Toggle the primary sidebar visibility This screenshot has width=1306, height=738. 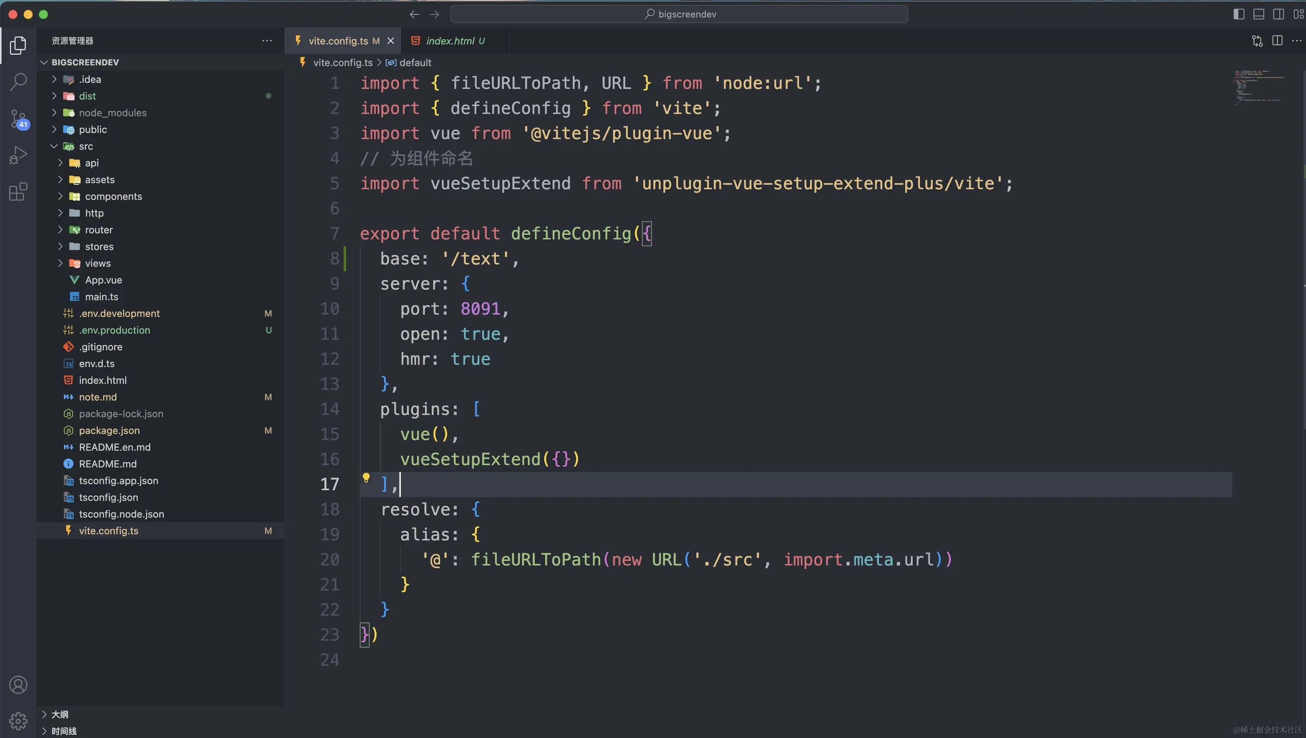point(1239,14)
